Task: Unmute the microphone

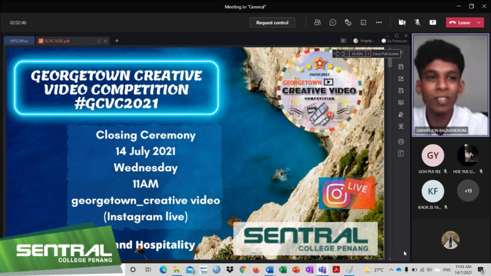Action: tap(418, 22)
